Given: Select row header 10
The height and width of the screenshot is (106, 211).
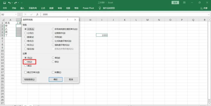Looking at the screenshot, I should coord(2,51).
